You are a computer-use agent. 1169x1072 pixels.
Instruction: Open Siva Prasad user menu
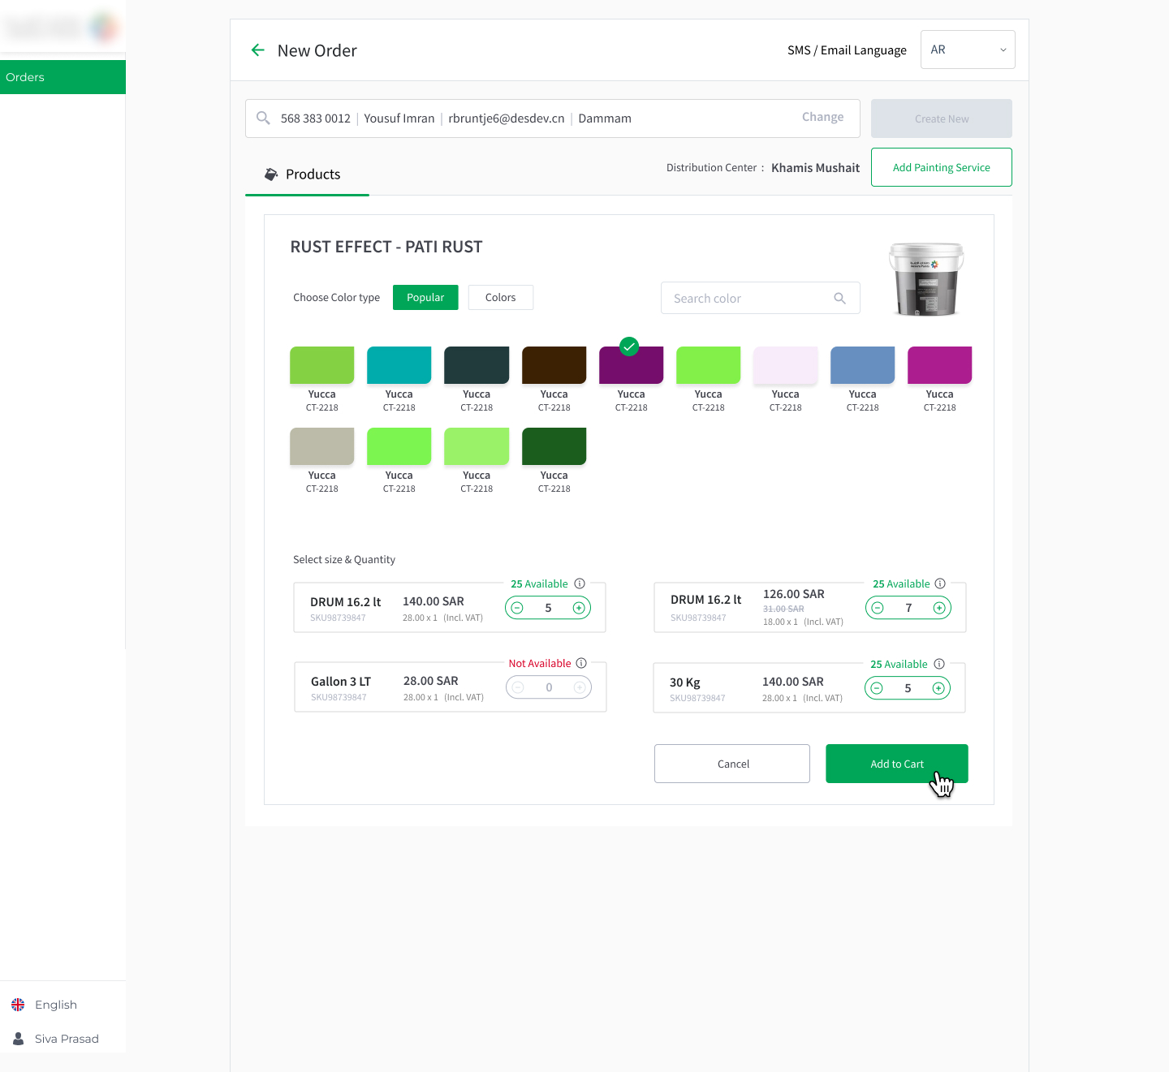pyautogui.click(x=66, y=1039)
